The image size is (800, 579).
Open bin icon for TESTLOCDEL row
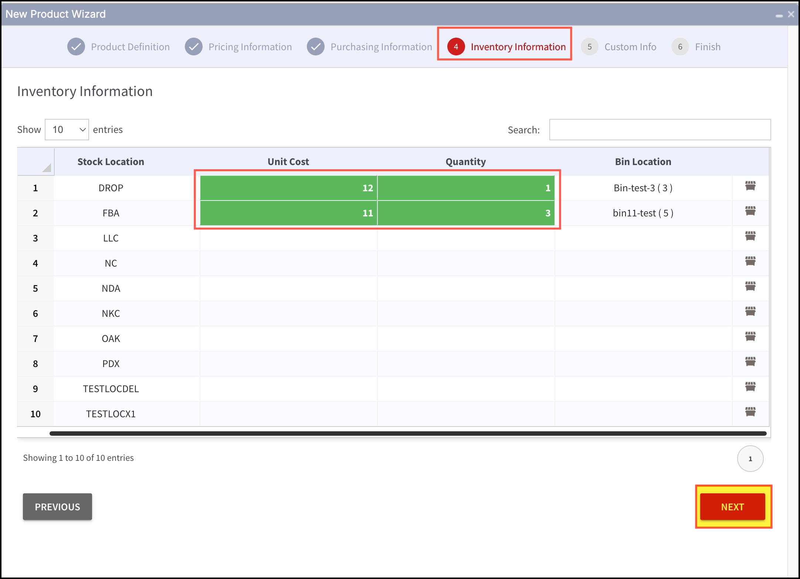(750, 387)
